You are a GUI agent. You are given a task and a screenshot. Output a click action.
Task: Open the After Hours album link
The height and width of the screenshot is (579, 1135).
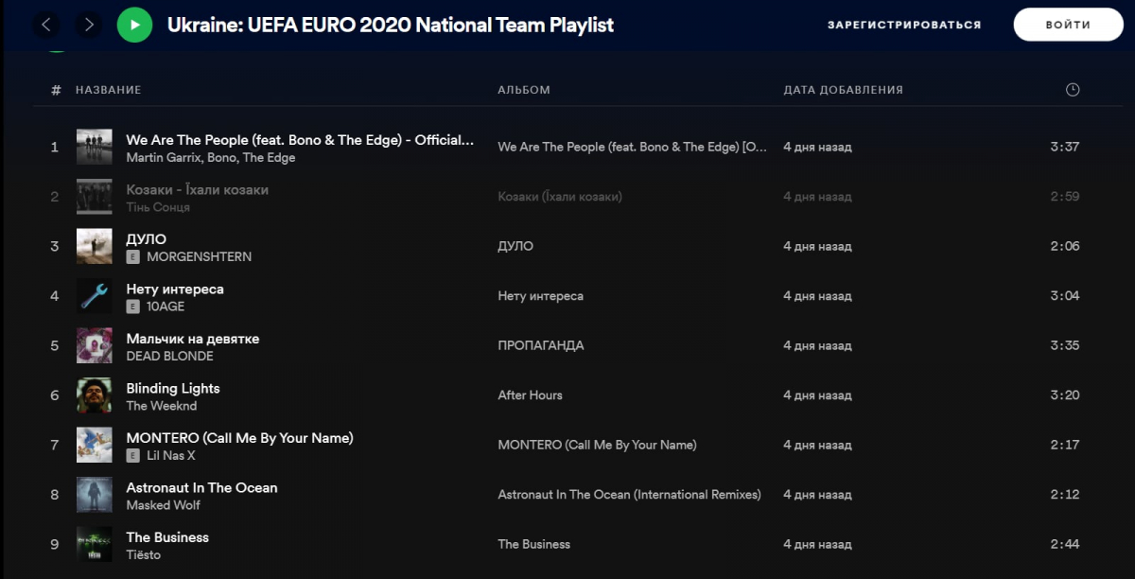pyautogui.click(x=530, y=395)
